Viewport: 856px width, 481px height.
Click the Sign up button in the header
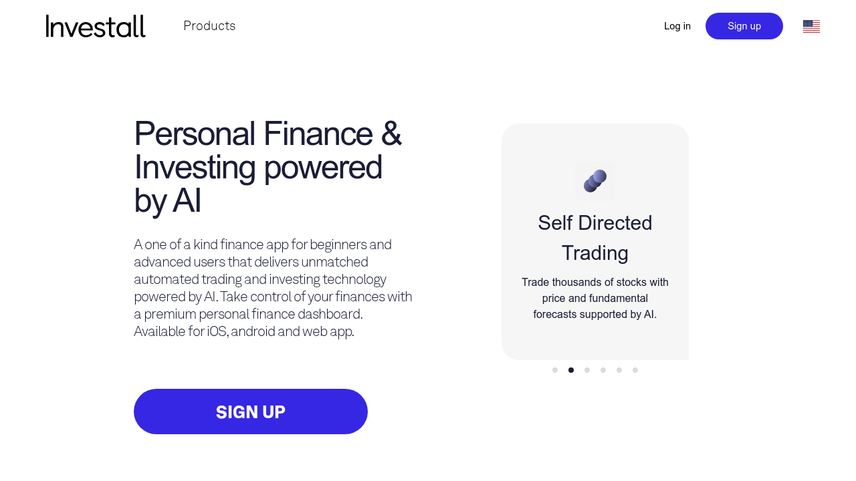pos(744,26)
